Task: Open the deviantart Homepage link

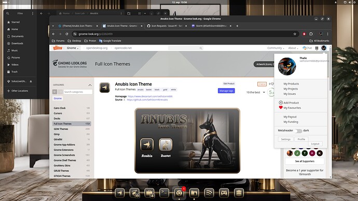Action: (x=150, y=96)
